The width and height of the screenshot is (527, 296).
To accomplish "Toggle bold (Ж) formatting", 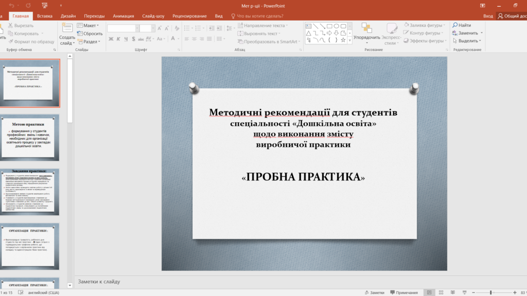I will (x=110, y=39).
